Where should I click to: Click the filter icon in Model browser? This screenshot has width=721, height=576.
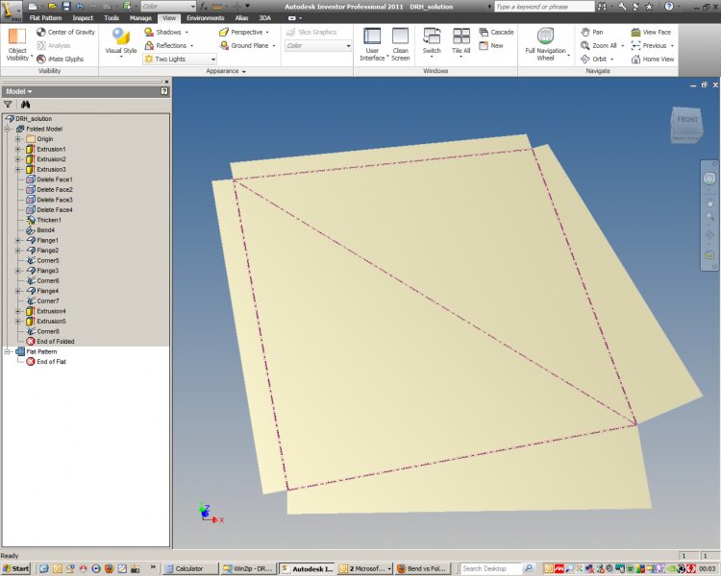pos(9,104)
